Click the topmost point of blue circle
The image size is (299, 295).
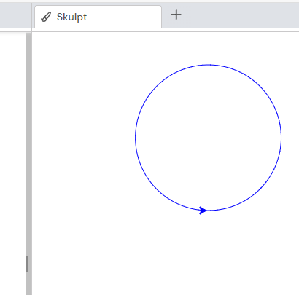coord(209,65)
